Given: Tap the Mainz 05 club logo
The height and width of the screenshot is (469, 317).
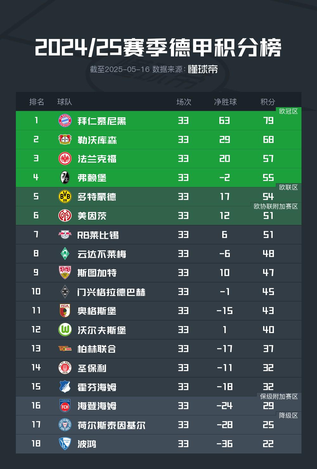Looking at the screenshot, I should 65,215.
